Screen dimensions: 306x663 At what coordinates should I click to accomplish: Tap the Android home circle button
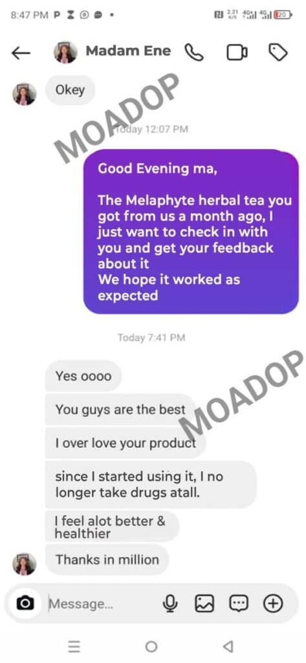click(151, 647)
